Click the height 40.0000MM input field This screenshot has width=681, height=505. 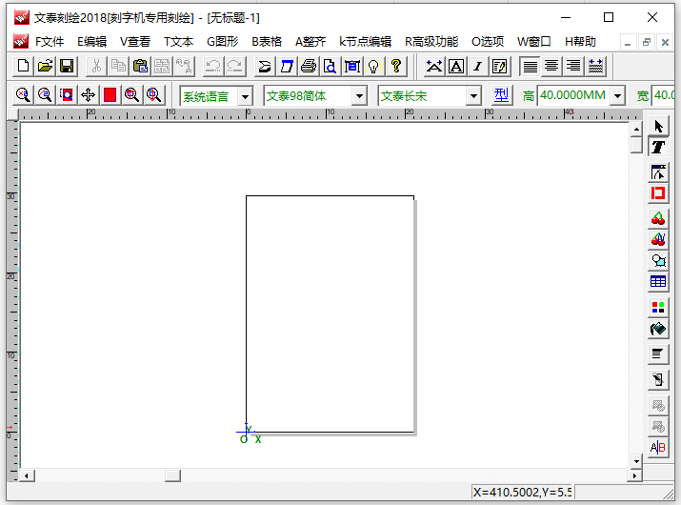(x=572, y=95)
